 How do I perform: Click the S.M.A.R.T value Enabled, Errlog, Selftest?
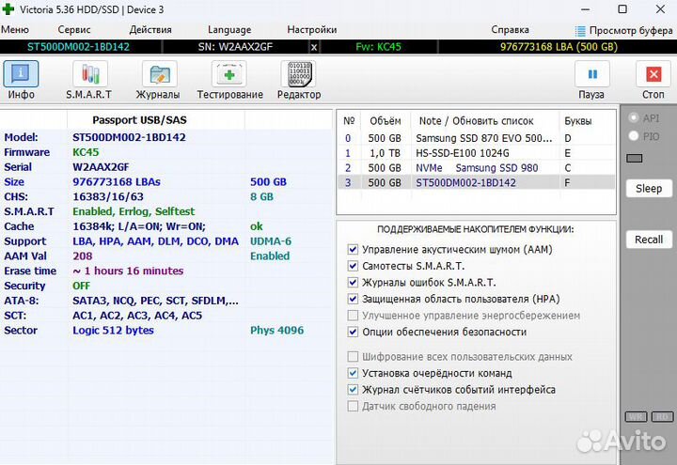134,211
